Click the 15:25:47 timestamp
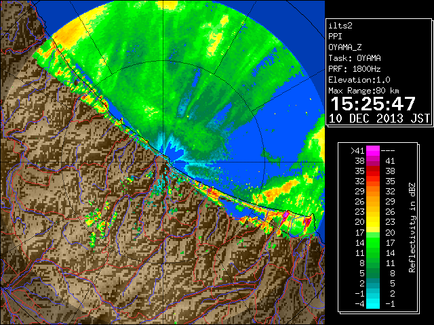 click(373, 104)
